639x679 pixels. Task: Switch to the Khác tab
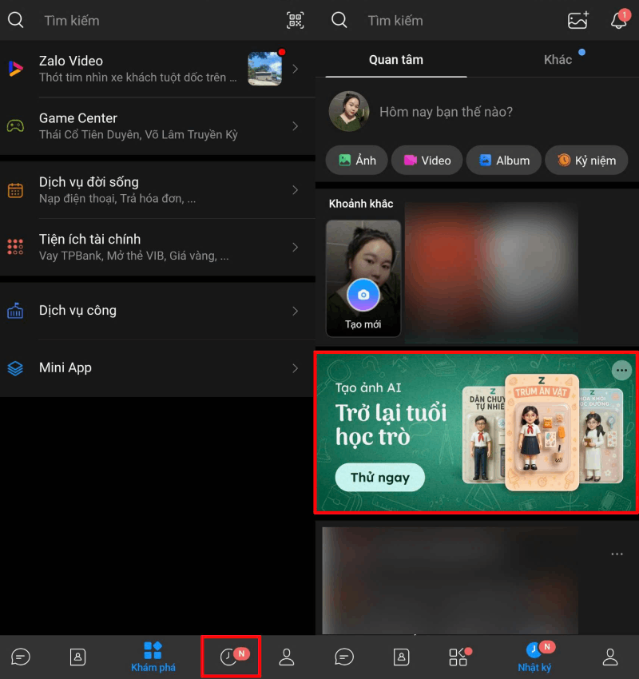pos(558,60)
